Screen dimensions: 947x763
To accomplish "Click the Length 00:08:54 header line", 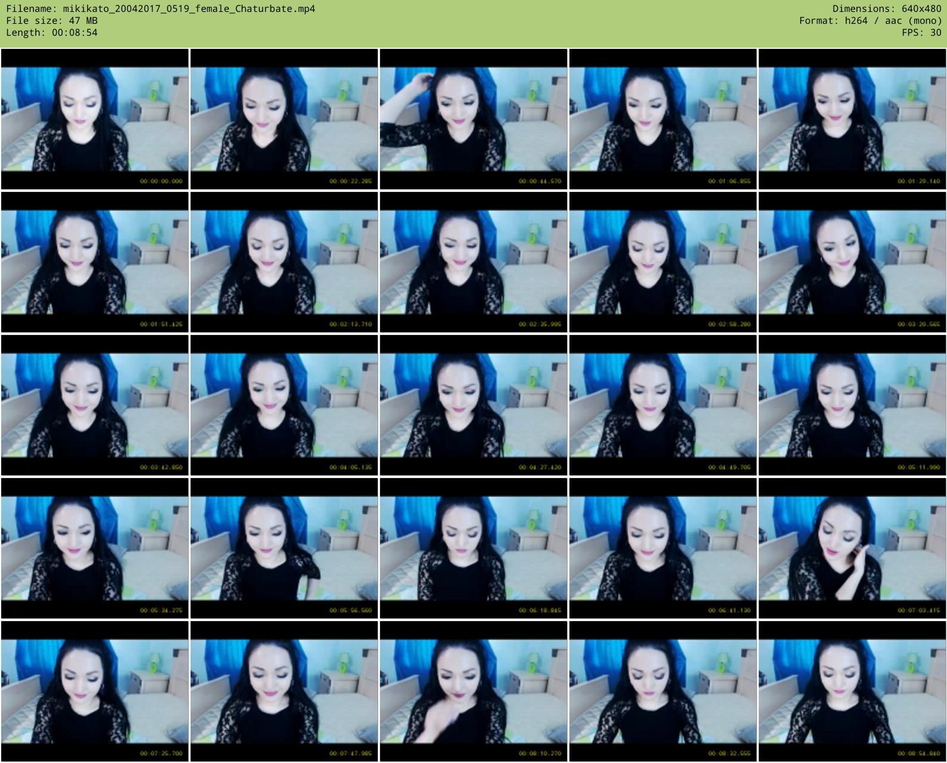I will click(x=52, y=33).
